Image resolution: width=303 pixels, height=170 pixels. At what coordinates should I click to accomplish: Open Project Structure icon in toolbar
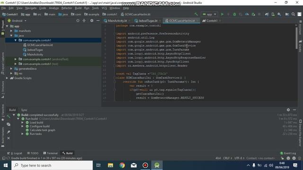pos(287,14)
